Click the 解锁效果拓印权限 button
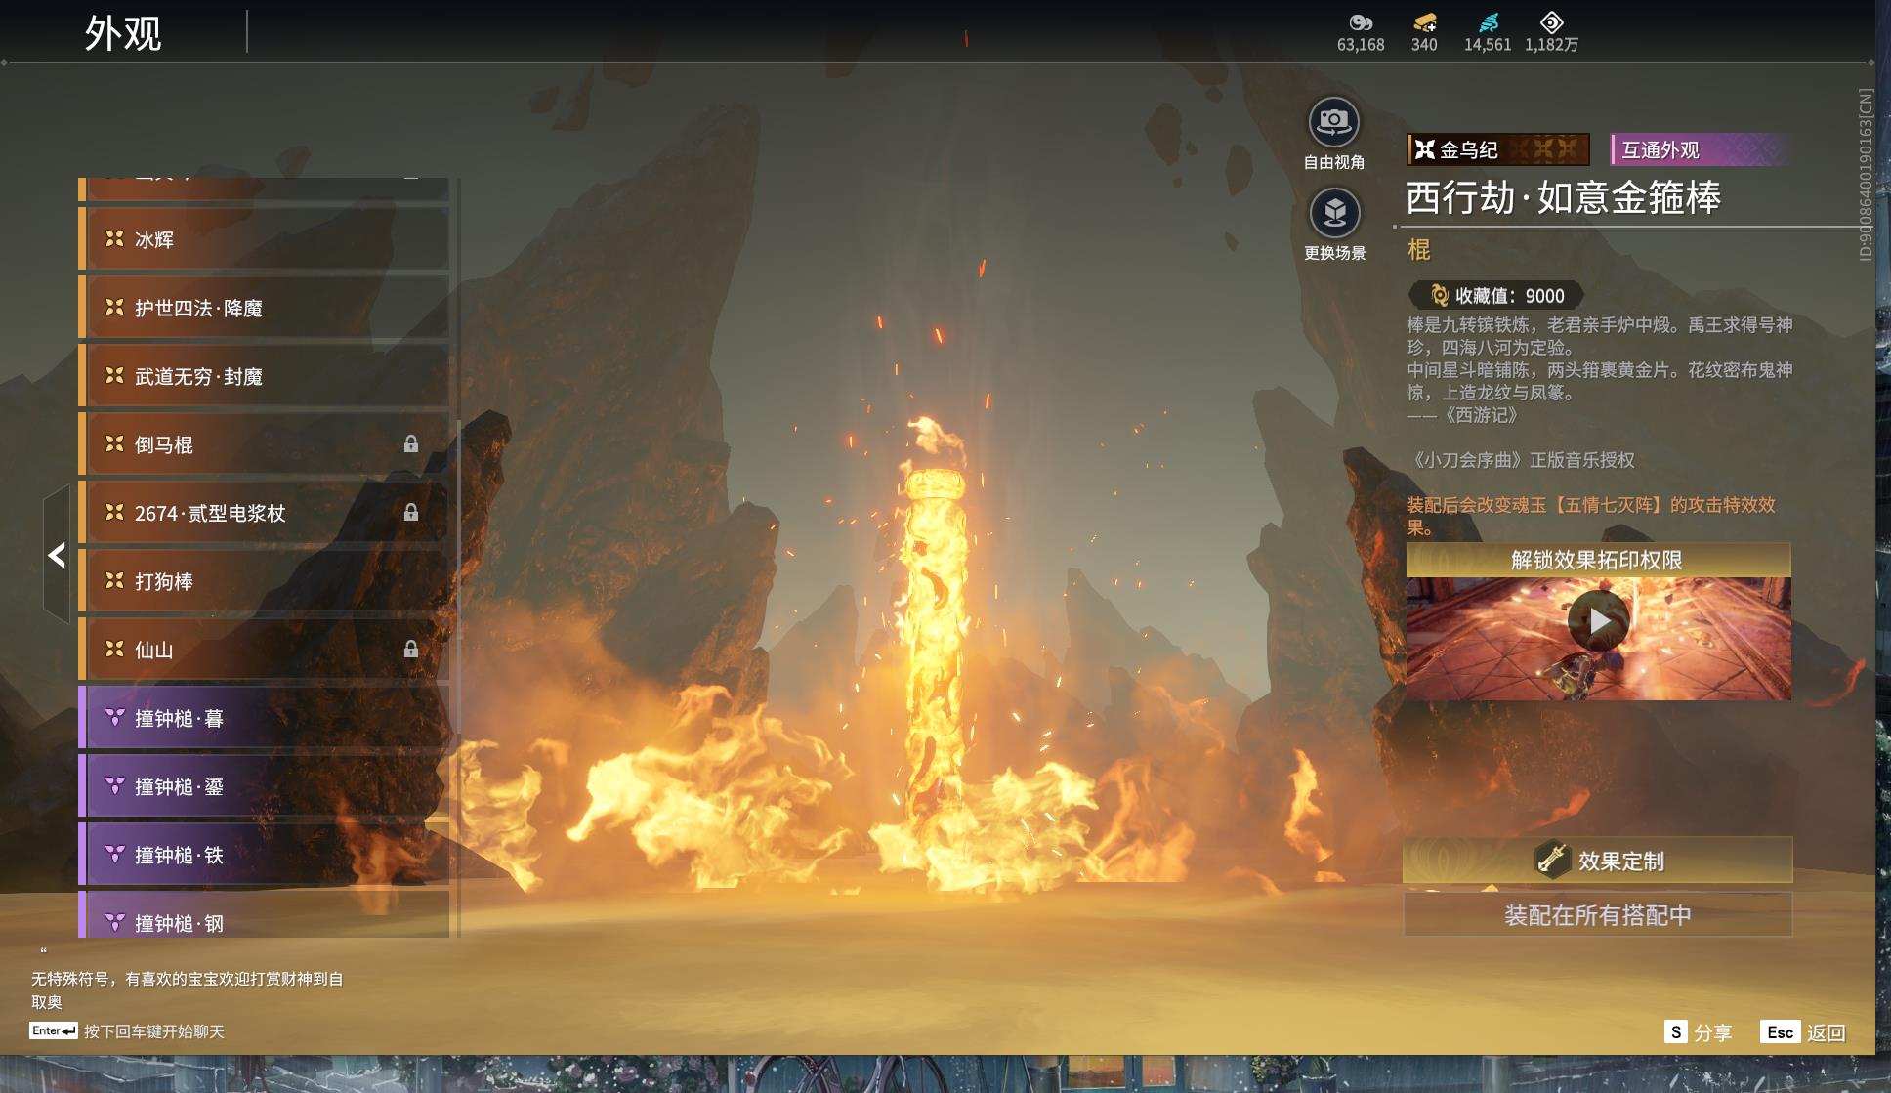1891x1093 pixels. click(x=1598, y=560)
